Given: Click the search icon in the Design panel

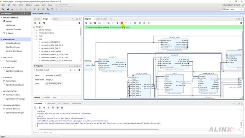Looking at the screenshot, I should coord(35,23).
